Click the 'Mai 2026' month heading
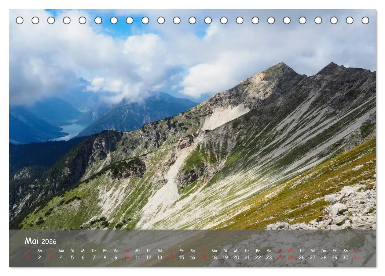 [41, 241]
